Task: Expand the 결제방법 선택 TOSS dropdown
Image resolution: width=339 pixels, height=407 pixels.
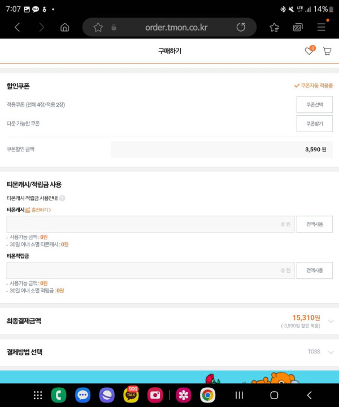Action: pyautogui.click(x=331, y=352)
